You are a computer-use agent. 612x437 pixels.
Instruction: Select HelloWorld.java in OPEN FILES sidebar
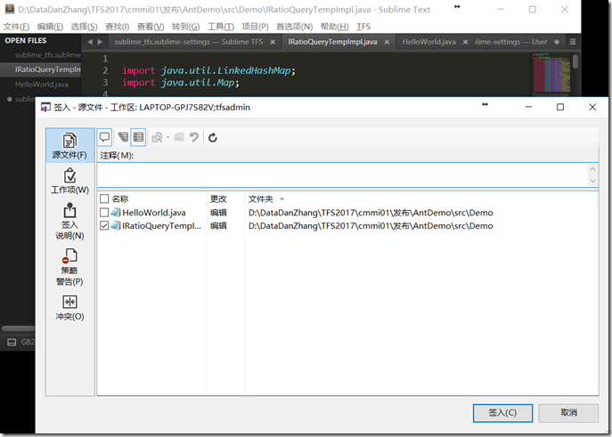(42, 85)
